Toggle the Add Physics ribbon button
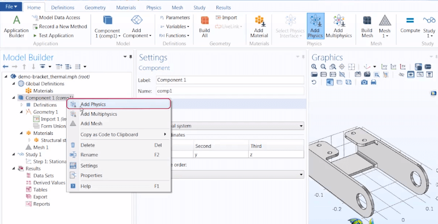438x224 pixels. [315, 26]
